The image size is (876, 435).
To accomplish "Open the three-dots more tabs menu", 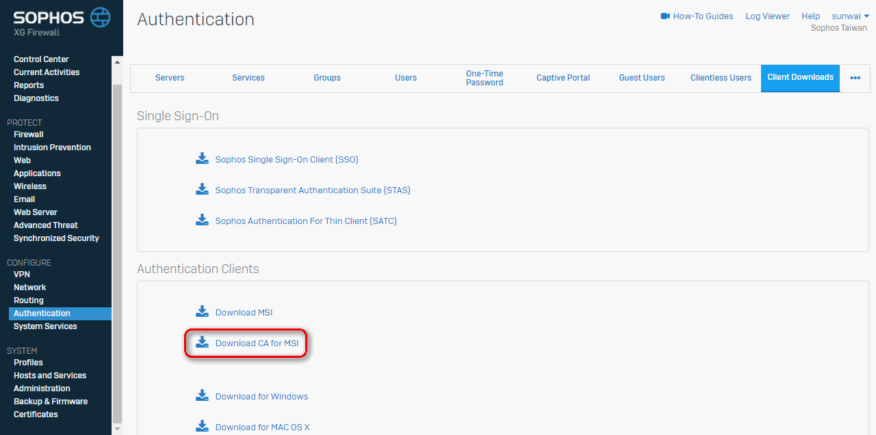I will tap(855, 78).
